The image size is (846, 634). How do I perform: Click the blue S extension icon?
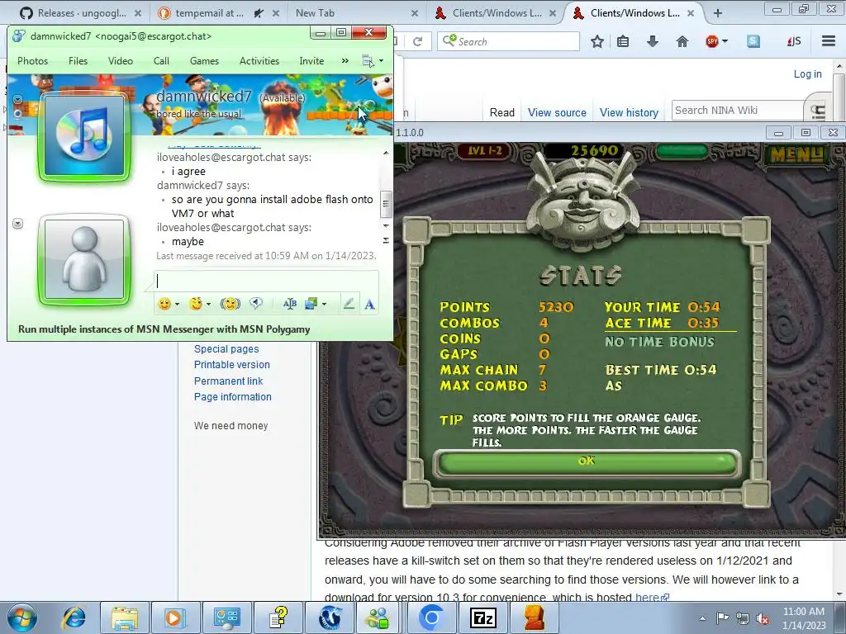coord(753,41)
